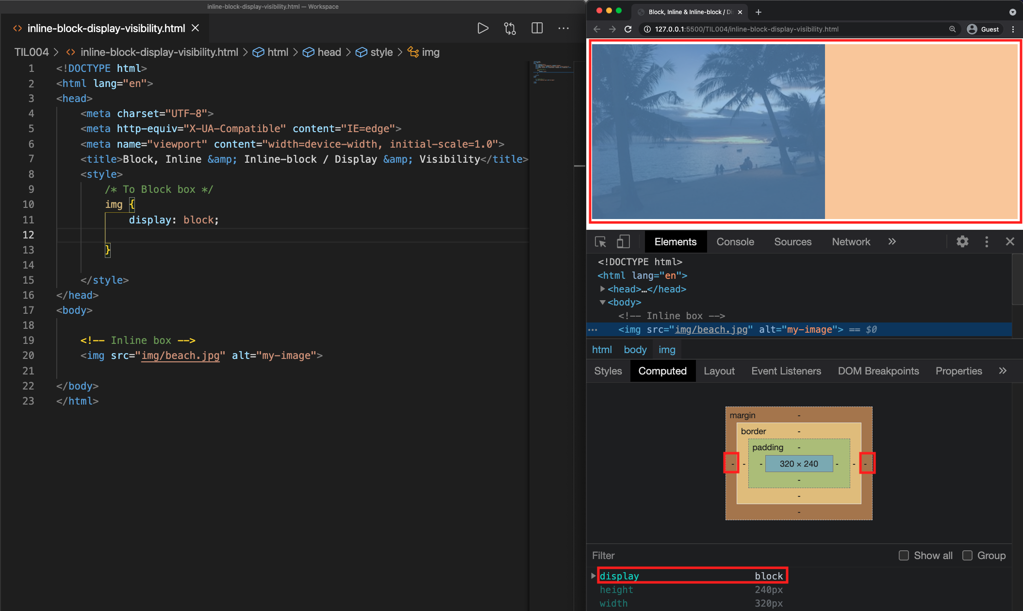Activate the DevTools inspect element picker
This screenshot has width=1023, height=611.
coord(600,242)
